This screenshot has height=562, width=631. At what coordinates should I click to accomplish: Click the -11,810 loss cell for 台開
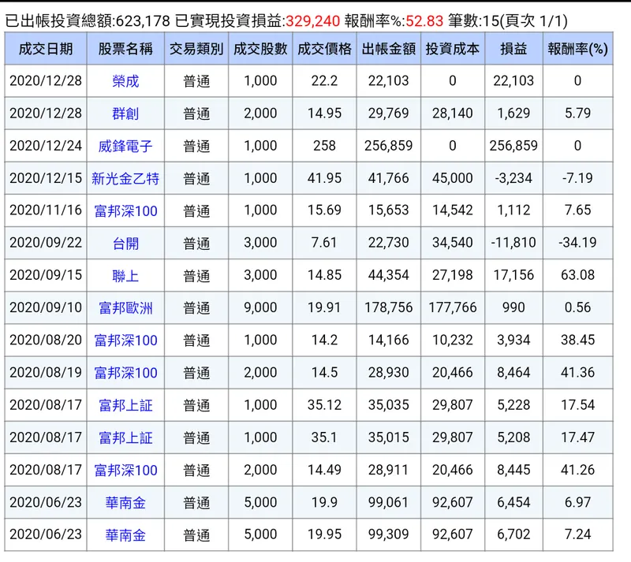(513, 243)
